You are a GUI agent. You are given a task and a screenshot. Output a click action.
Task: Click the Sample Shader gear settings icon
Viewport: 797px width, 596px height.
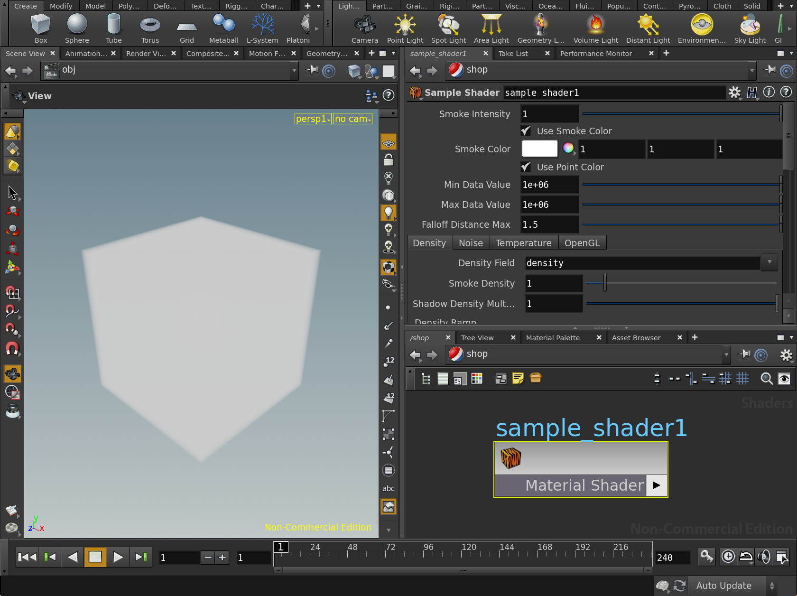734,93
